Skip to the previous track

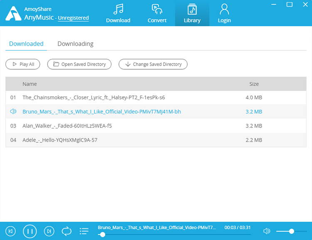point(10,231)
